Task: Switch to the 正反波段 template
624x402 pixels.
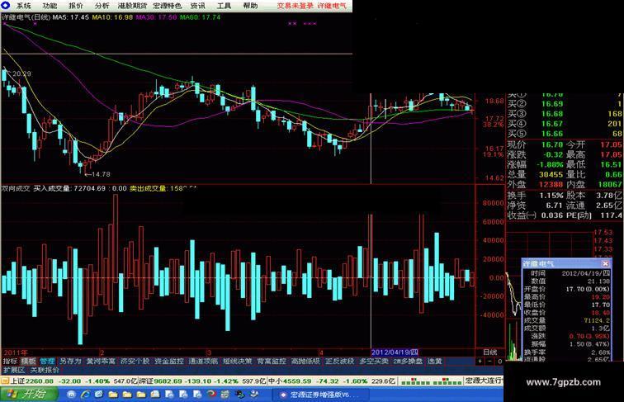Action: click(x=340, y=362)
